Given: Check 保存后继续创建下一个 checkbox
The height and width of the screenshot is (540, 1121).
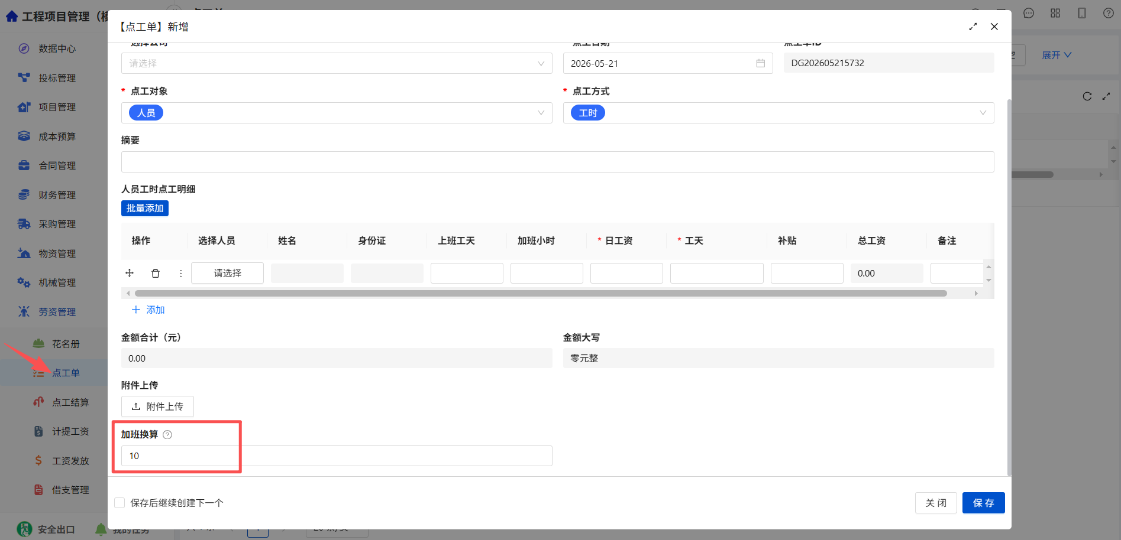Looking at the screenshot, I should coord(119,503).
